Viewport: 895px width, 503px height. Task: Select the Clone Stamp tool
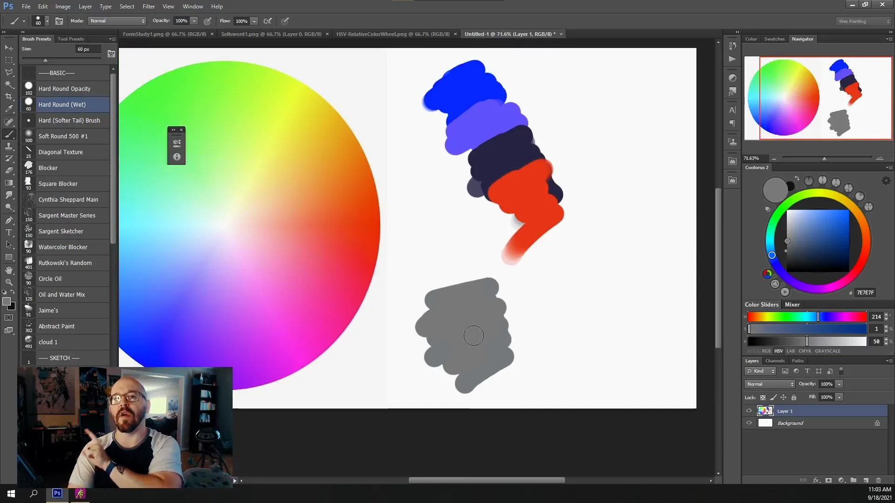pyautogui.click(x=8, y=146)
